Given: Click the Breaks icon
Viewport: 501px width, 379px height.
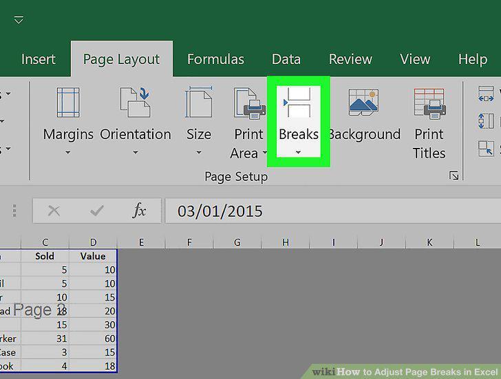Looking at the screenshot, I should click(299, 102).
